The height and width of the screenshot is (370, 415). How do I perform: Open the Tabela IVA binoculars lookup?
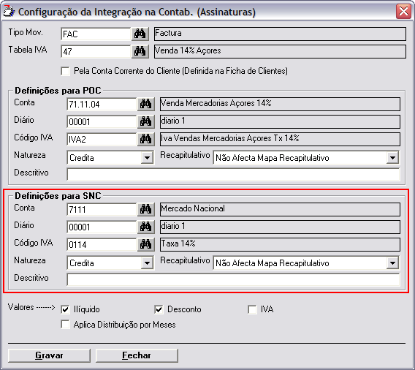pos(140,51)
